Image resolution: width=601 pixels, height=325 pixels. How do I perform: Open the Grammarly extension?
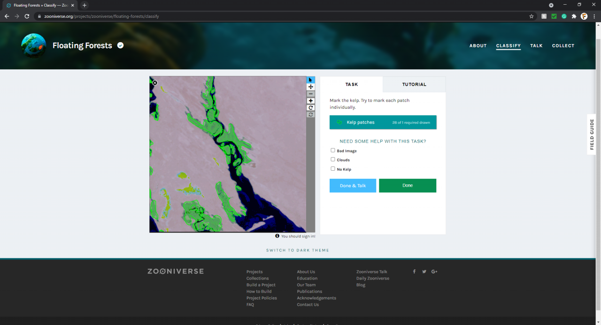[x=564, y=16]
